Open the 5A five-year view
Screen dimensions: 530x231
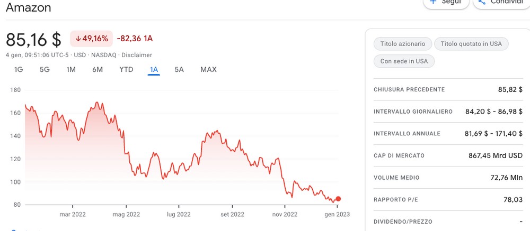click(x=179, y=70)
